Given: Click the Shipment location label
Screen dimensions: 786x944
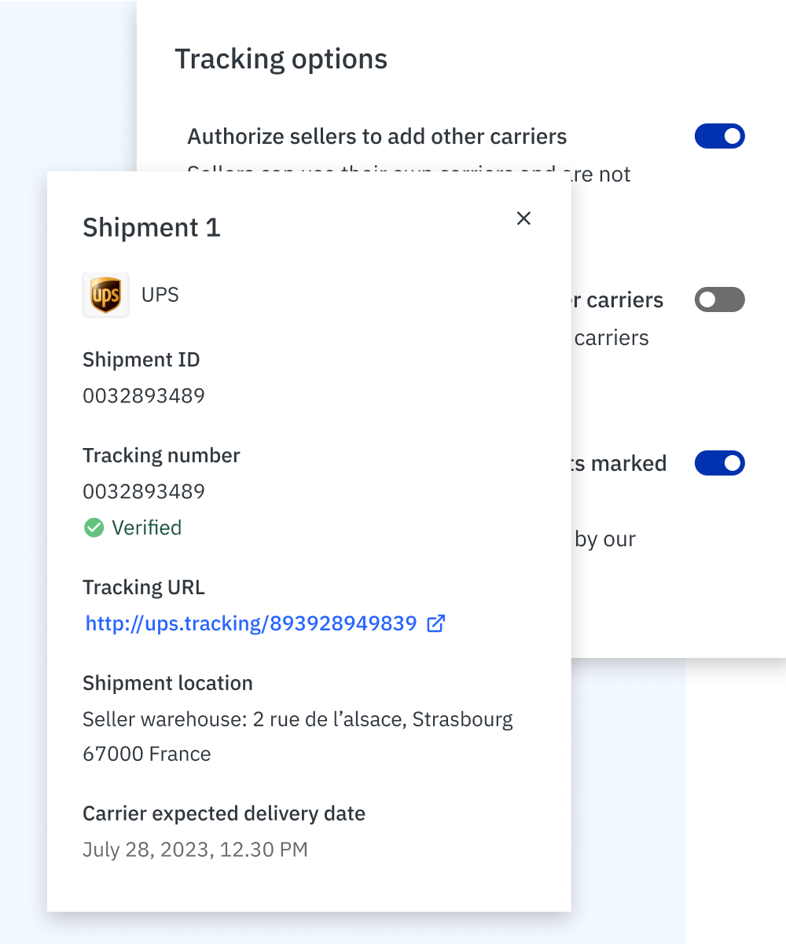Looking at the screenshot, I should (167, 684).
